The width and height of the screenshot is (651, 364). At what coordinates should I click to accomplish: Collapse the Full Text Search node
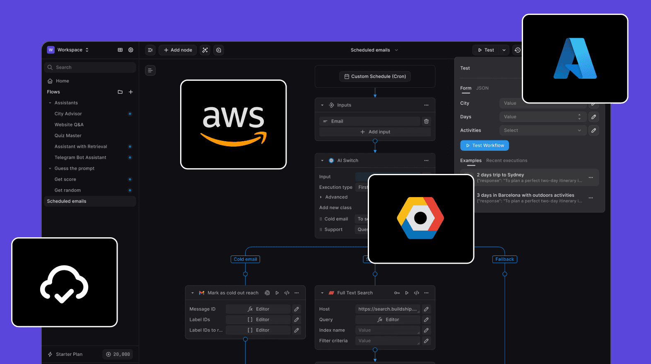point(322,293)
